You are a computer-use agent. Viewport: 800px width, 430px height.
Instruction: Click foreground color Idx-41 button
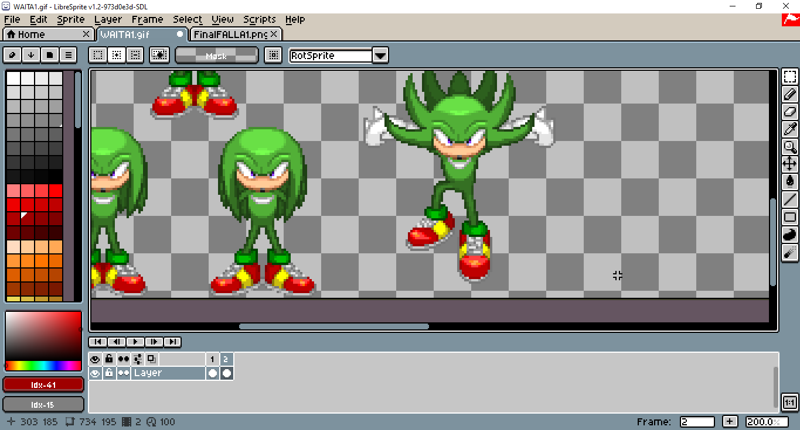point(43,385)
